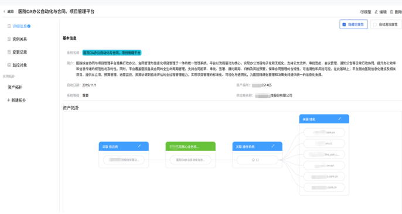
Task: Go back using the 返回 arrow
Action: pyautogui.click(x=8, y=12)
